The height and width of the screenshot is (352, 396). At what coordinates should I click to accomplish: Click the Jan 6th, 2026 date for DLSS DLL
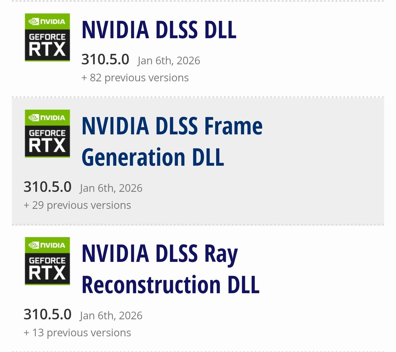pyautogui.click(x=169, y=61)
